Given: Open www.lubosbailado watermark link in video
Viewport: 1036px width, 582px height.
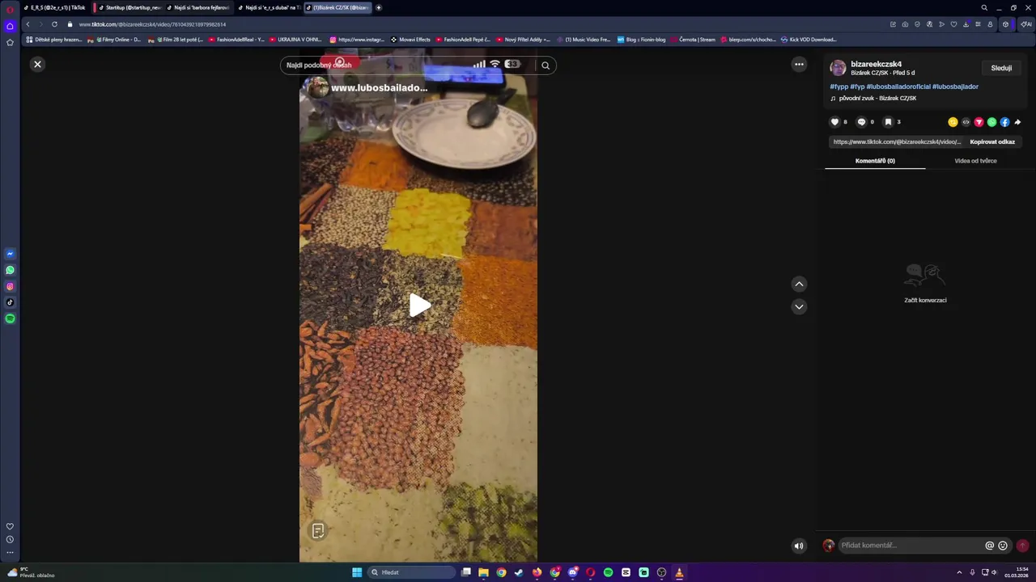Looking at the screenshot, I should click(x=379, y=88).
